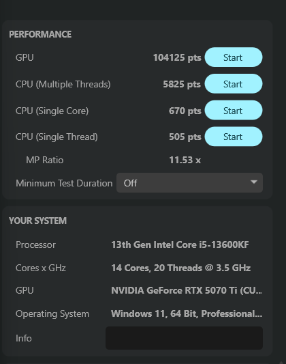Click the MP Ratio value 11.53 x
This screenshot has height=364, width=286.
pyautogui.click(x=185, y=160)
